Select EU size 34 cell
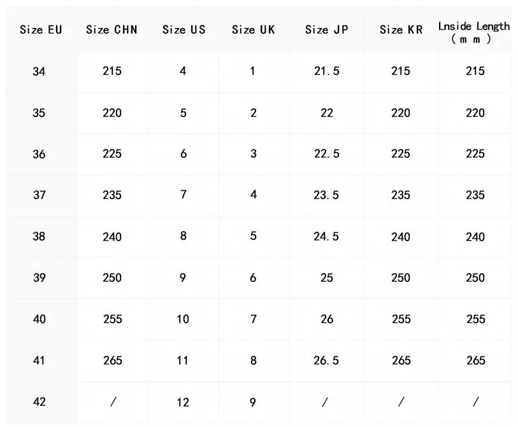This screenshot has height=427, width=518. (x=40, y=72)
